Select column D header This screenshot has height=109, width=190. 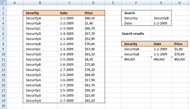coord(93,3)
